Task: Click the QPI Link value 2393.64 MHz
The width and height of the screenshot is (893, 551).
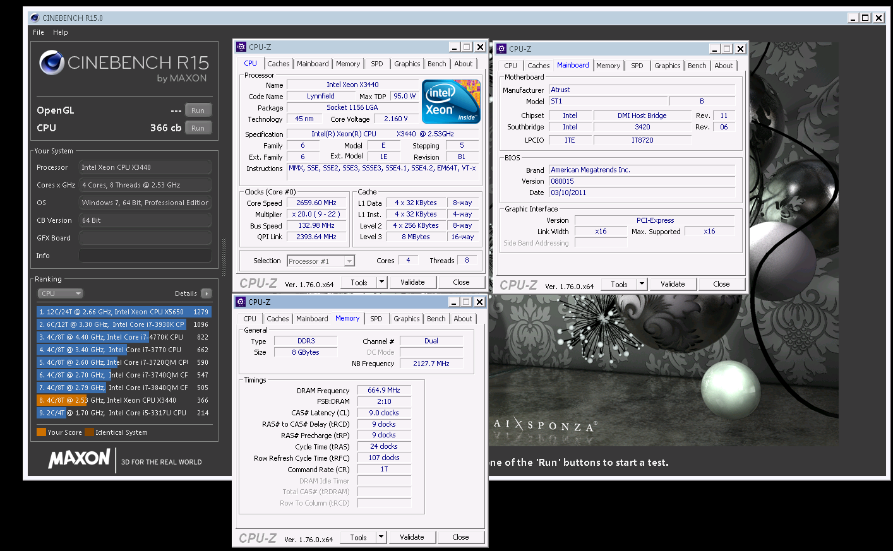Action: pos(316,237)
